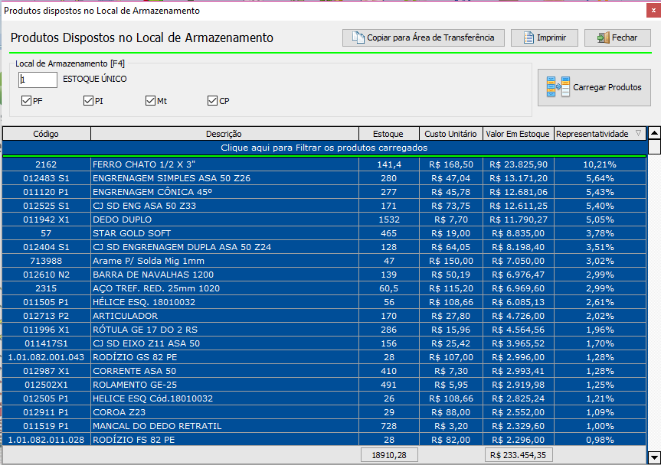
Task: Sort by the Valor Em Estoque header
Action: (x=518, y=134)
